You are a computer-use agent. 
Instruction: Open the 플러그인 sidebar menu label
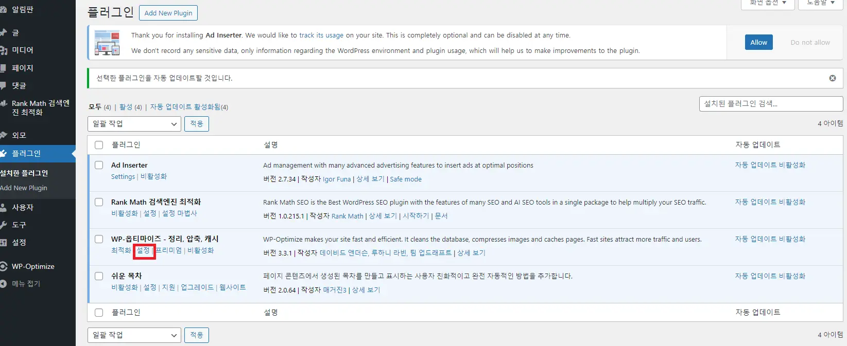click(26, 153)
